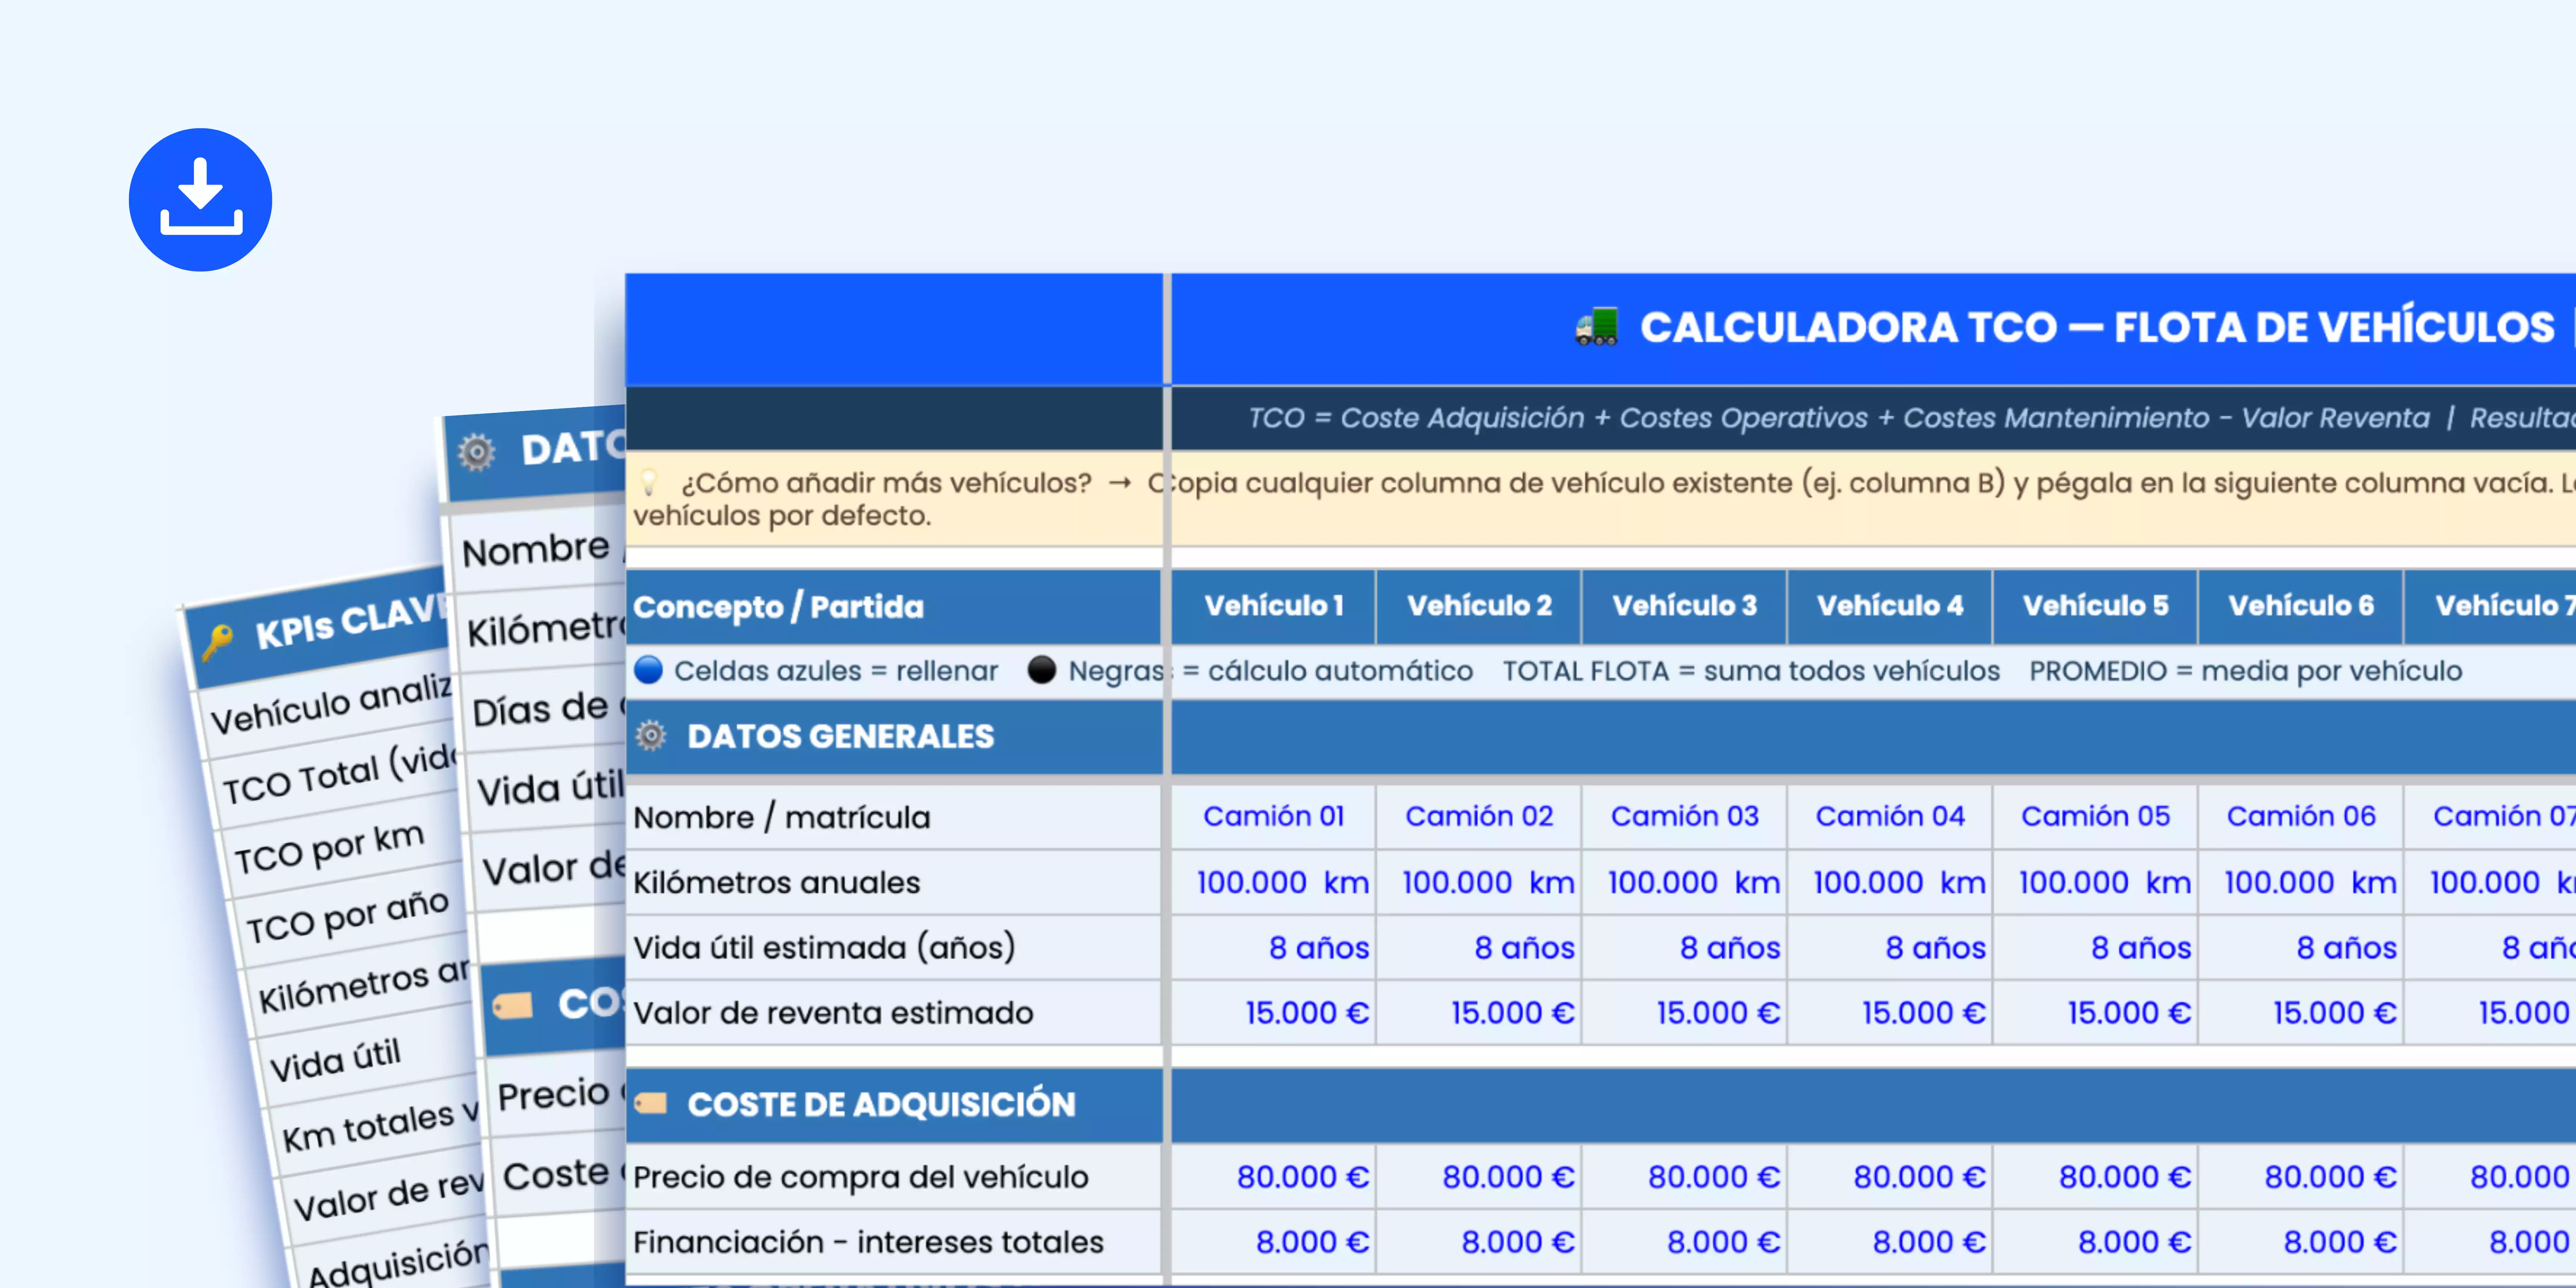2576x1288 pixels.
Task: Select the Vehículo 4 column header
Action: click(1889, 606)
